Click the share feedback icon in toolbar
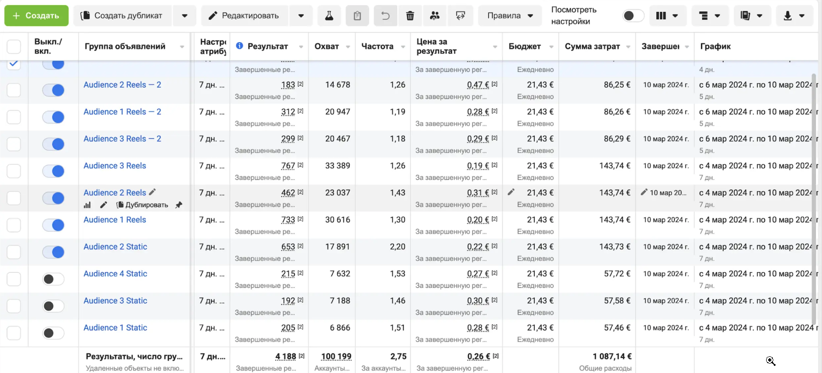 [x=460, y=16]
